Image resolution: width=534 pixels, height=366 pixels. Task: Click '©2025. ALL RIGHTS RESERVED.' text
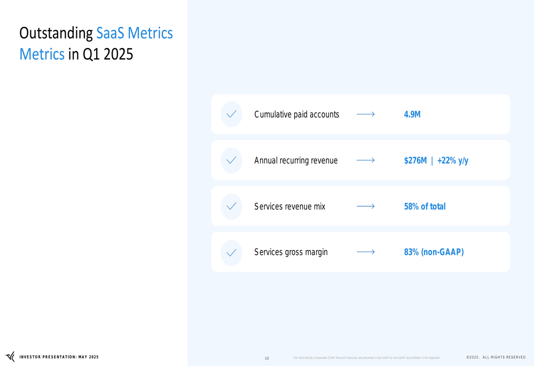[497, 357]
